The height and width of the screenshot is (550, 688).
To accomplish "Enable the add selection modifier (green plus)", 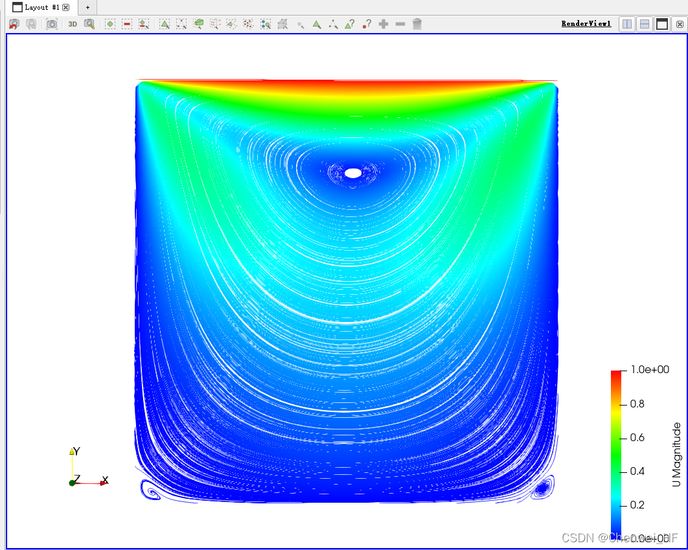I will [110, 24].
